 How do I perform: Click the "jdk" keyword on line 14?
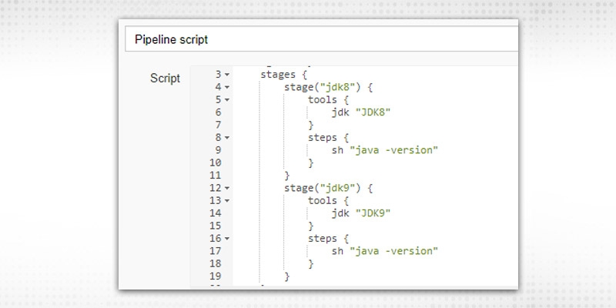point(340,213)
